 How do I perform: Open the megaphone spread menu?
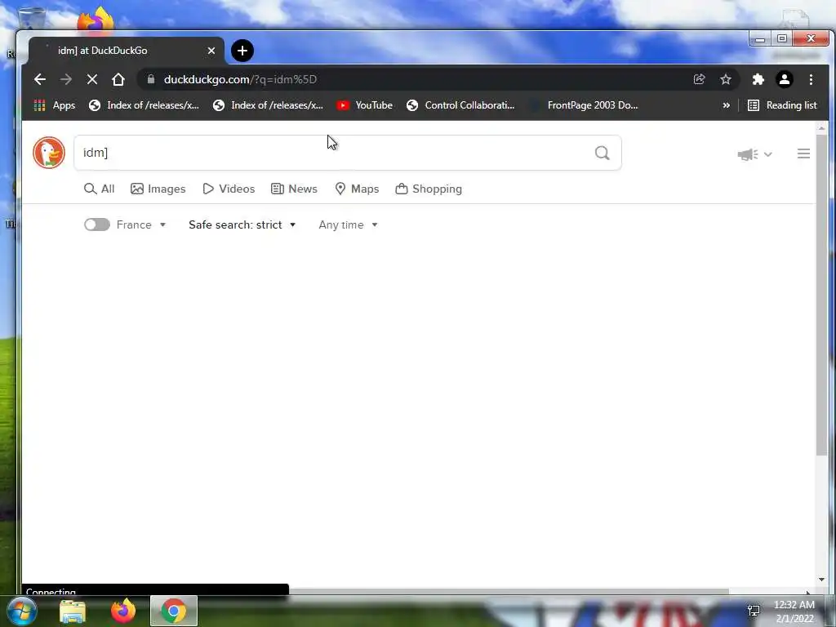754,154
